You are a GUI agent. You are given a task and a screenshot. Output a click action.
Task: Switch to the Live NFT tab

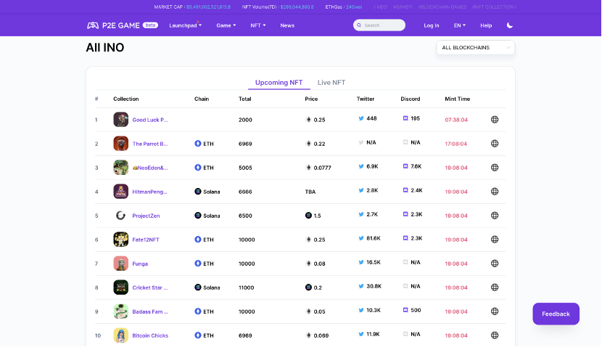pos(331,82)
